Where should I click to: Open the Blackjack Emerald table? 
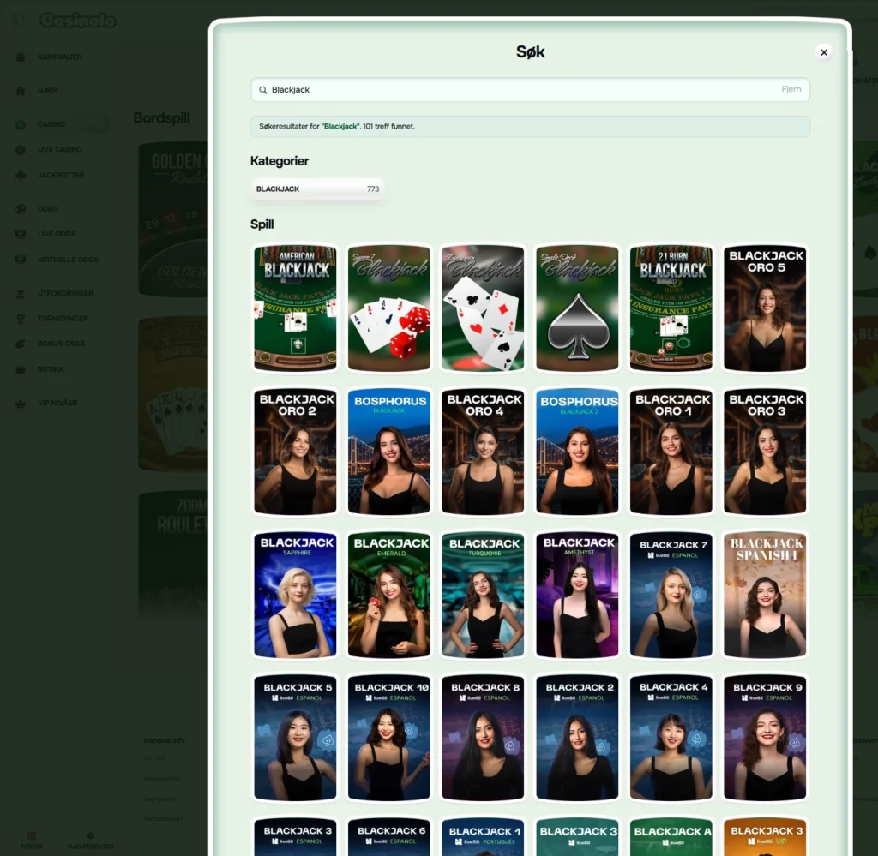tap(389, 595)
